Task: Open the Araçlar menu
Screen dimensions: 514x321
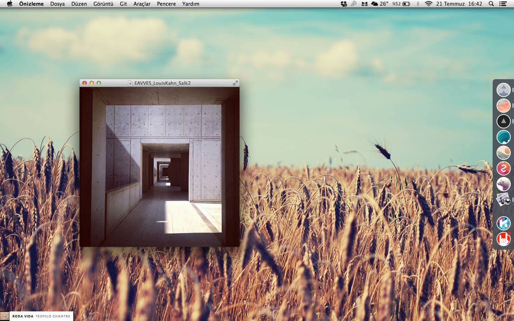Action: pos(142,4)
